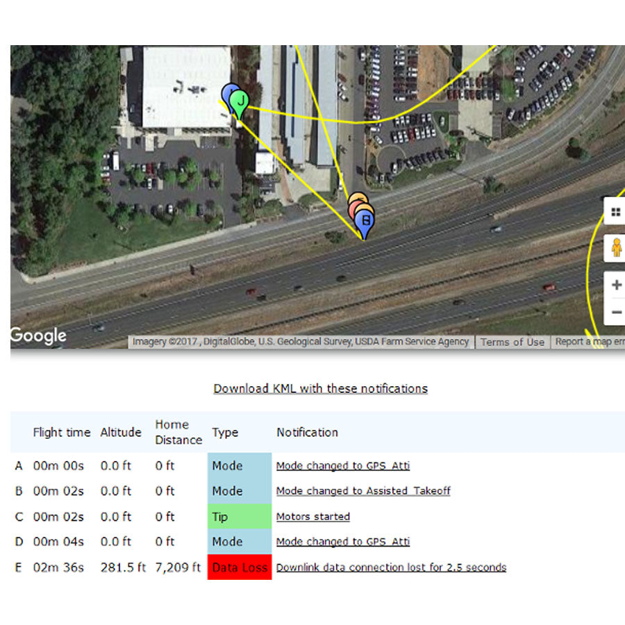Open Download KML with these notifications

[319, 388]
